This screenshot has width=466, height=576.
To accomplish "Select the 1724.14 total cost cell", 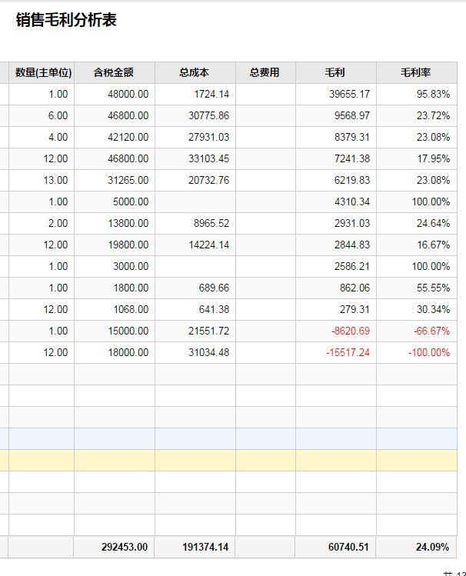I will (195, 95).
